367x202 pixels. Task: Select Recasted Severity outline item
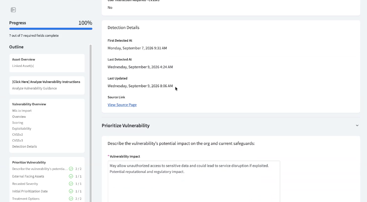[25, 184]
